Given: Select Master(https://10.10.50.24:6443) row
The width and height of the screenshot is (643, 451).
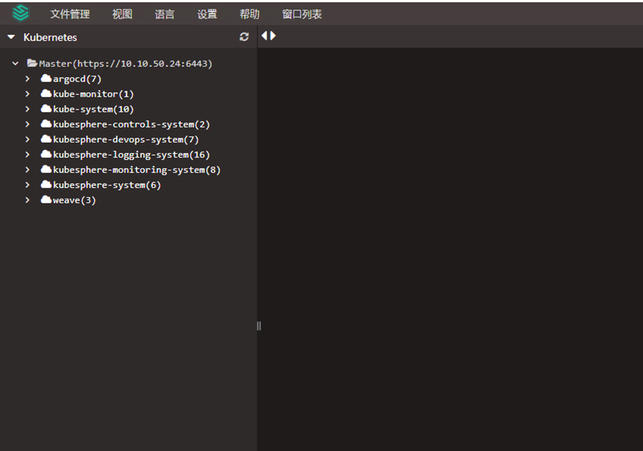Looking at the screenshot, I should tap(126, 64).
